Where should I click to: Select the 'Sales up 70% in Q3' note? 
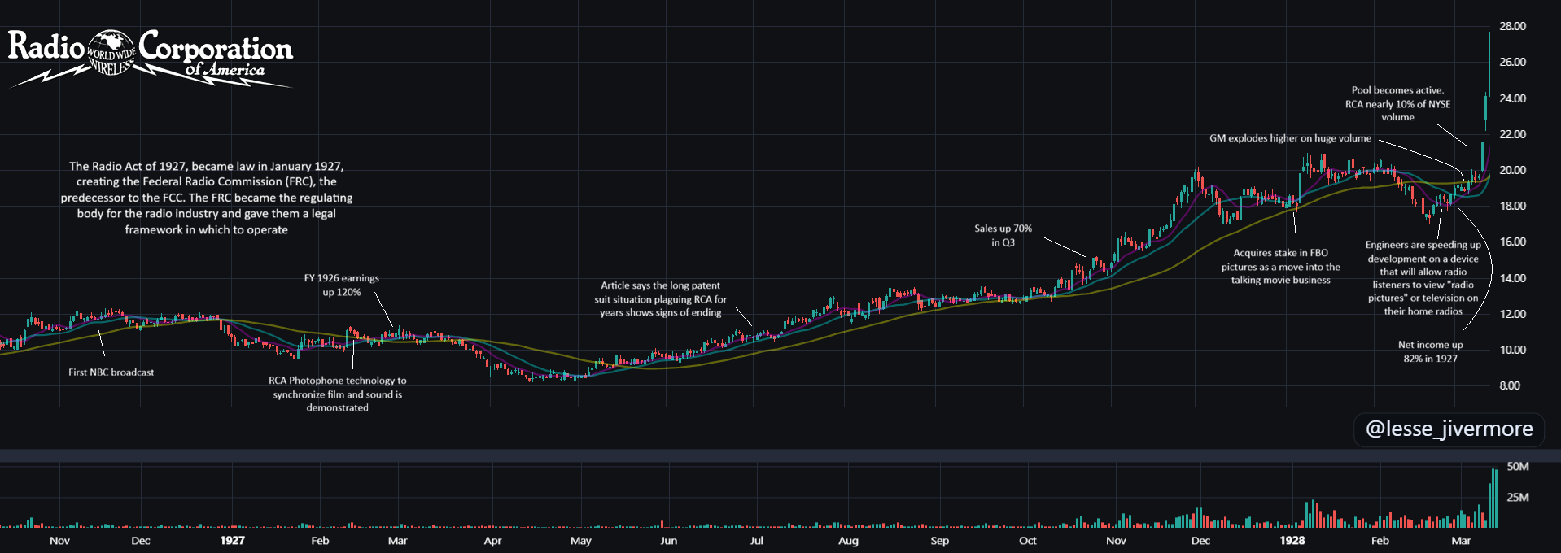pyautogui.click(x=1003, y=236)
